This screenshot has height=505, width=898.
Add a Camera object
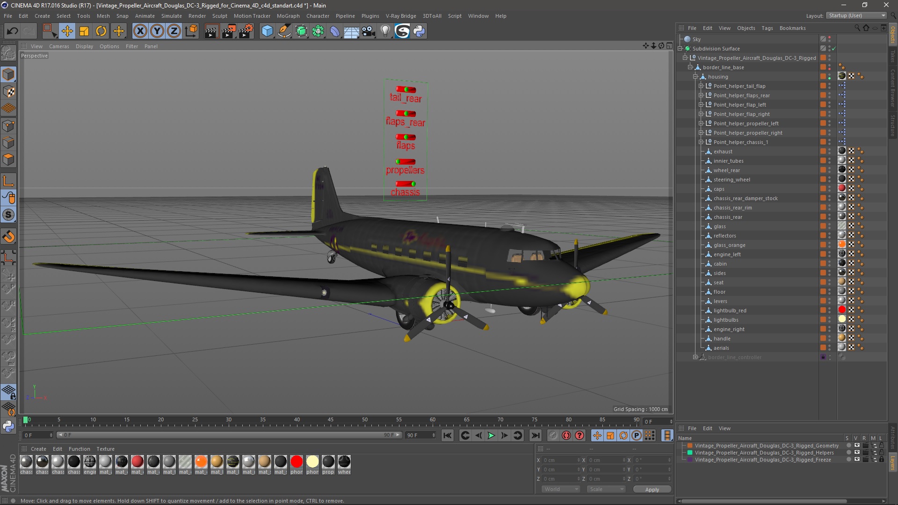369,31
